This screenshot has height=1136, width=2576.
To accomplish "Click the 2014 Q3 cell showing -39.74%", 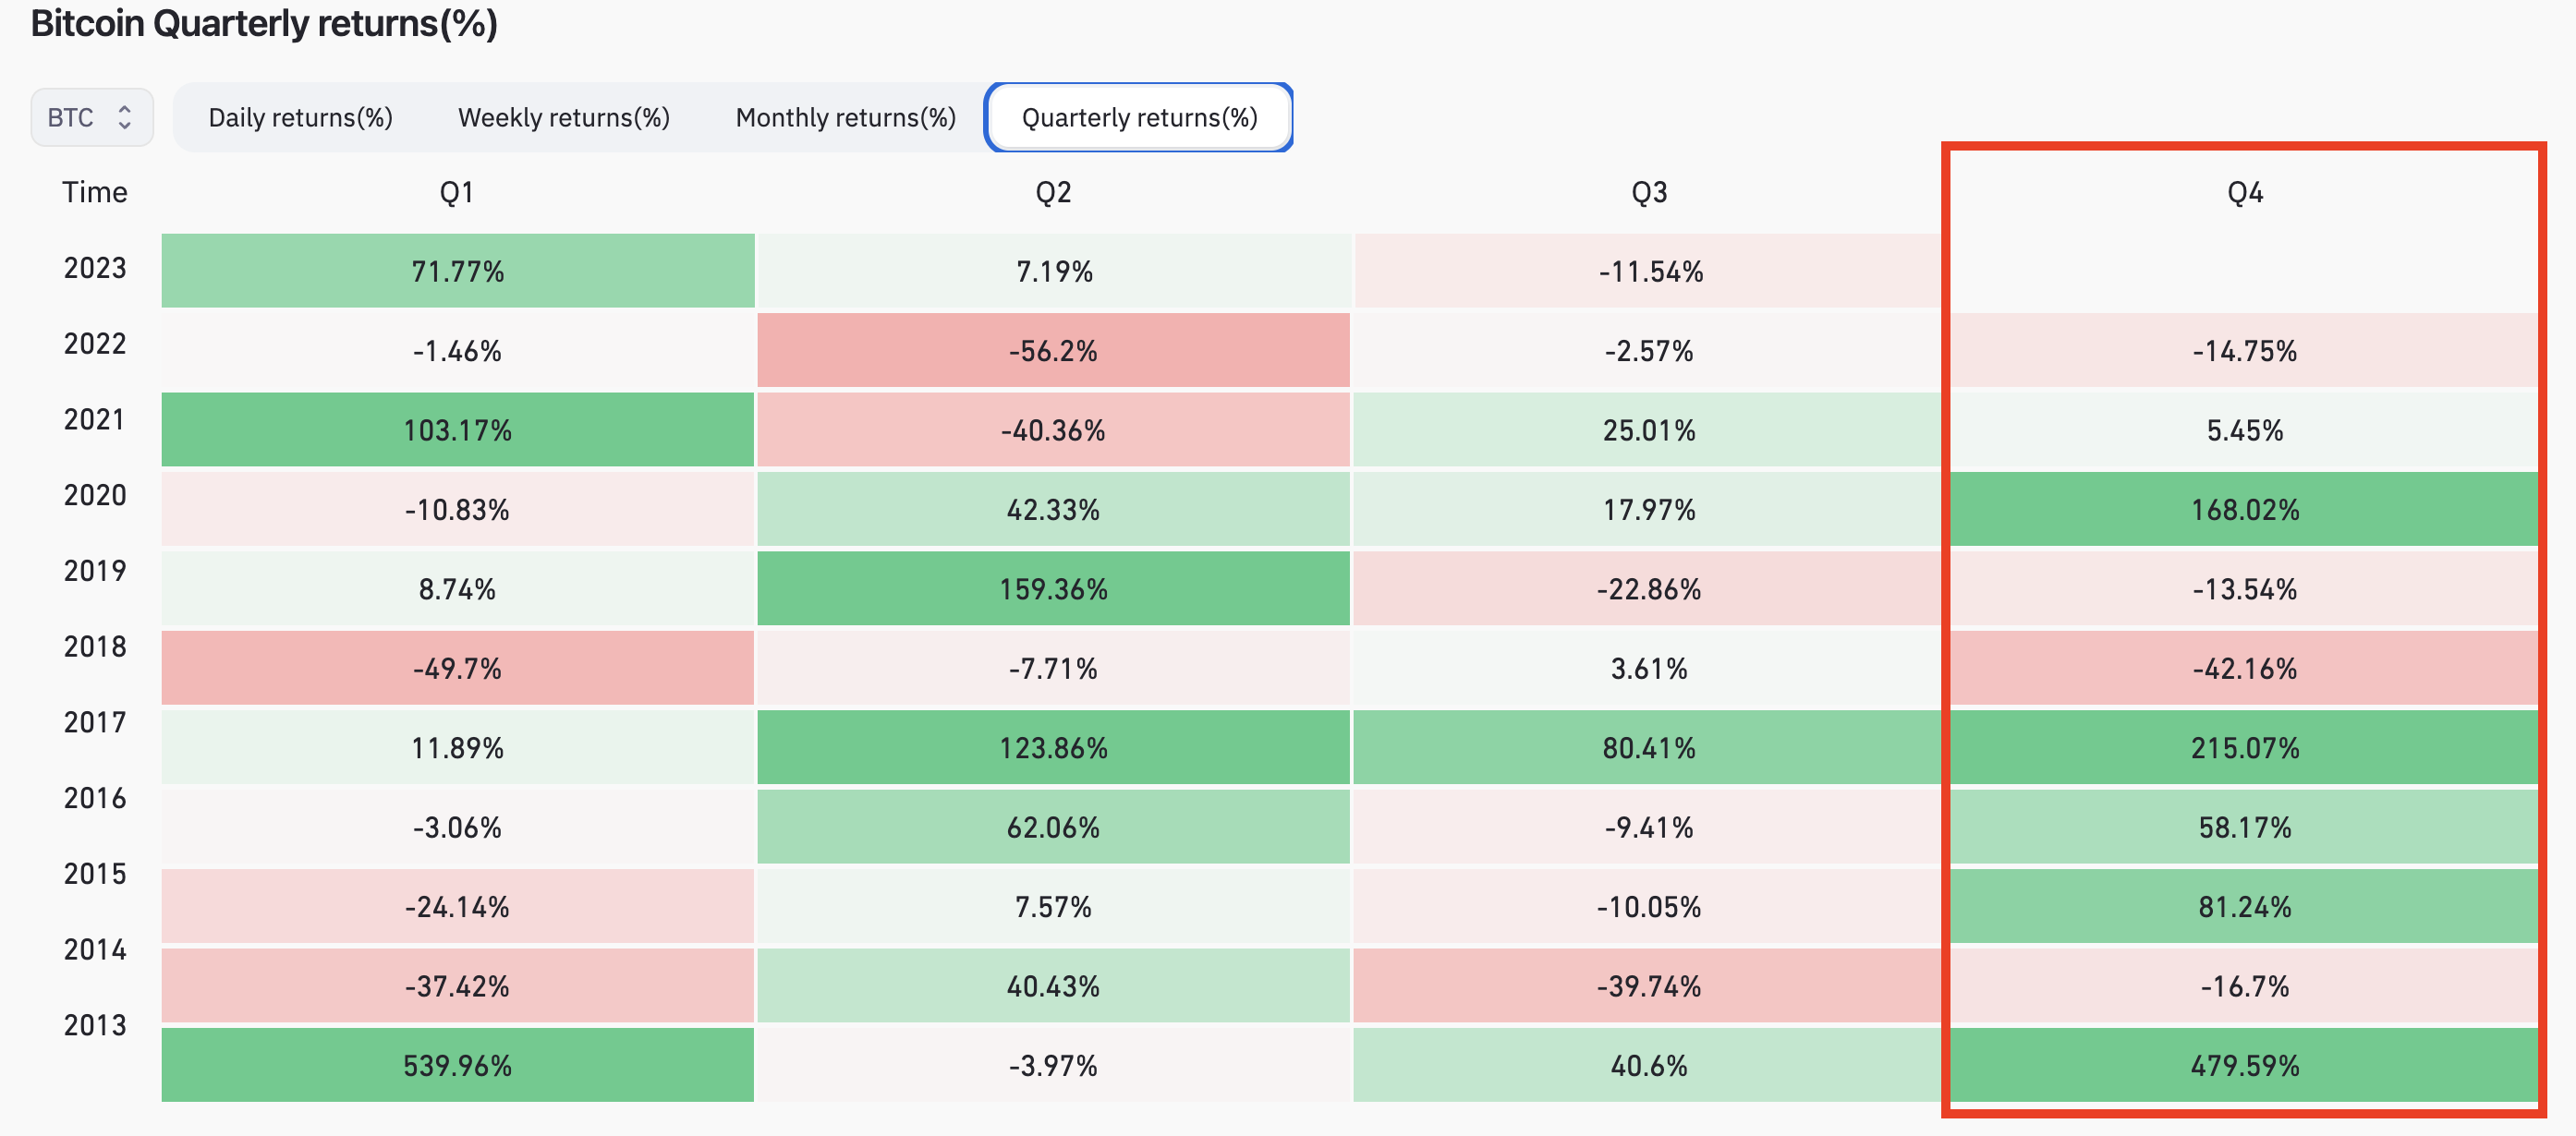I will coord(1649,986).
